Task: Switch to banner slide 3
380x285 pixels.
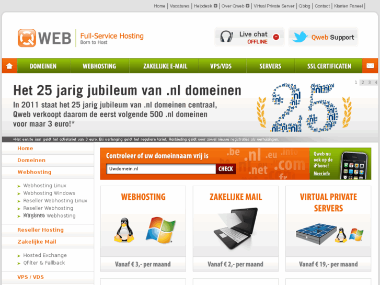Action: pyautogui.click(x=370, y=83)
